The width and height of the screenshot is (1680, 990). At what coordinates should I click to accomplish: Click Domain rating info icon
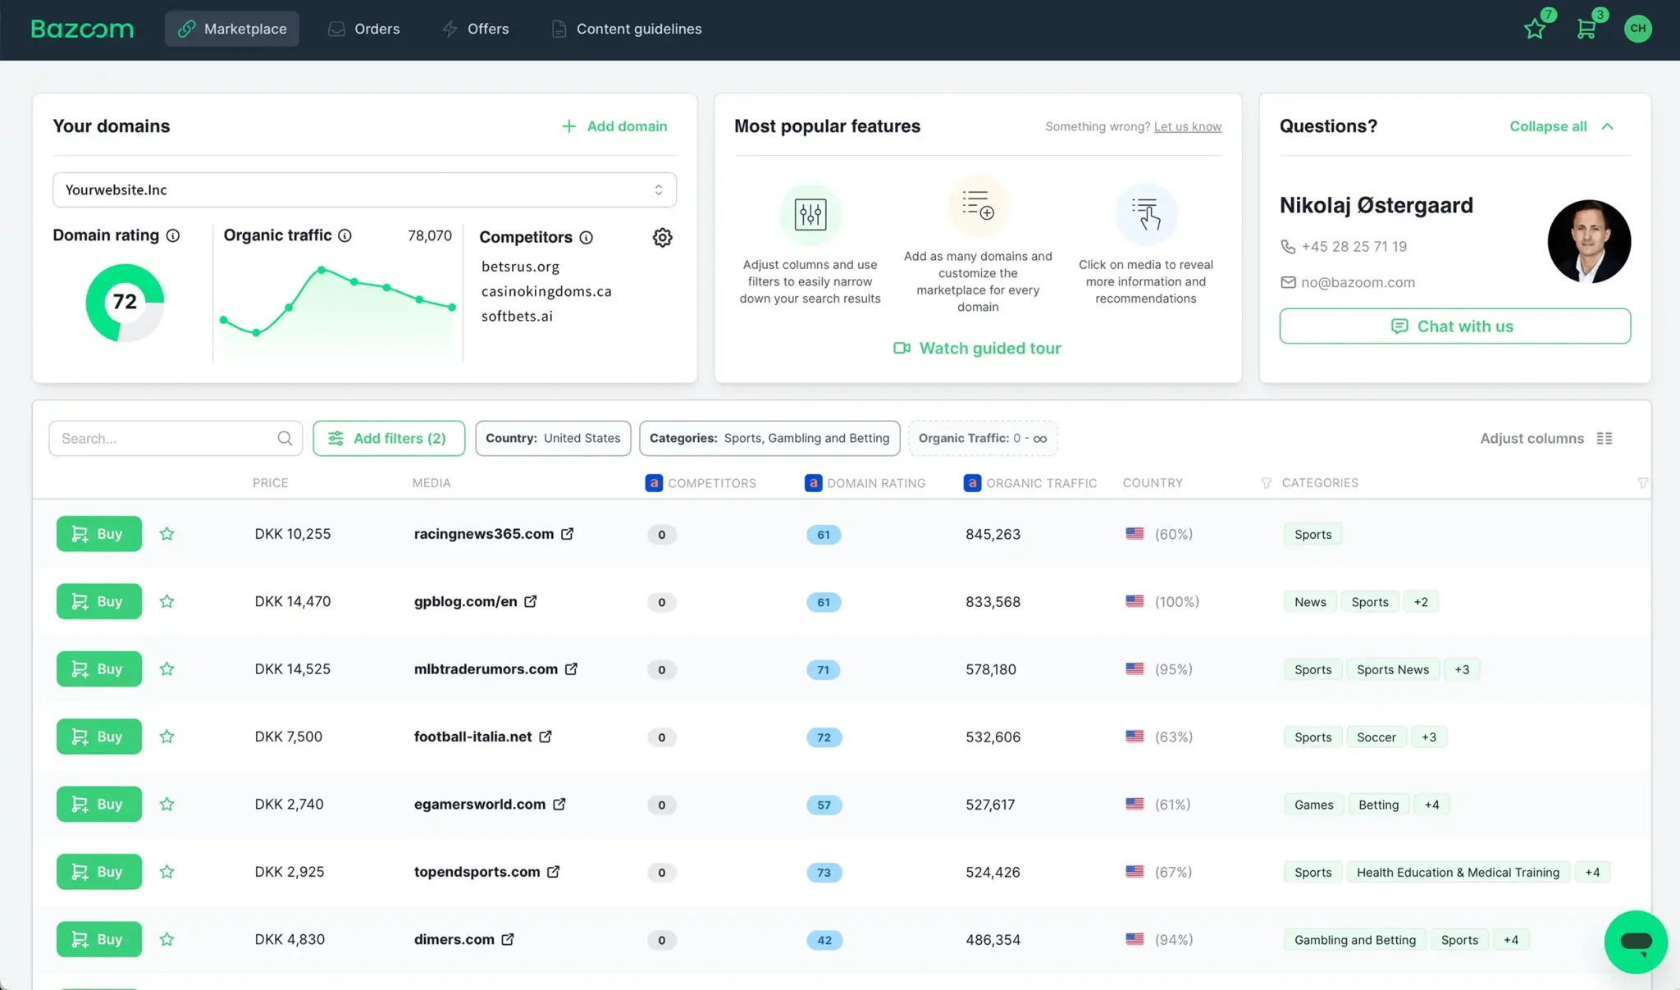coord(173,235)
